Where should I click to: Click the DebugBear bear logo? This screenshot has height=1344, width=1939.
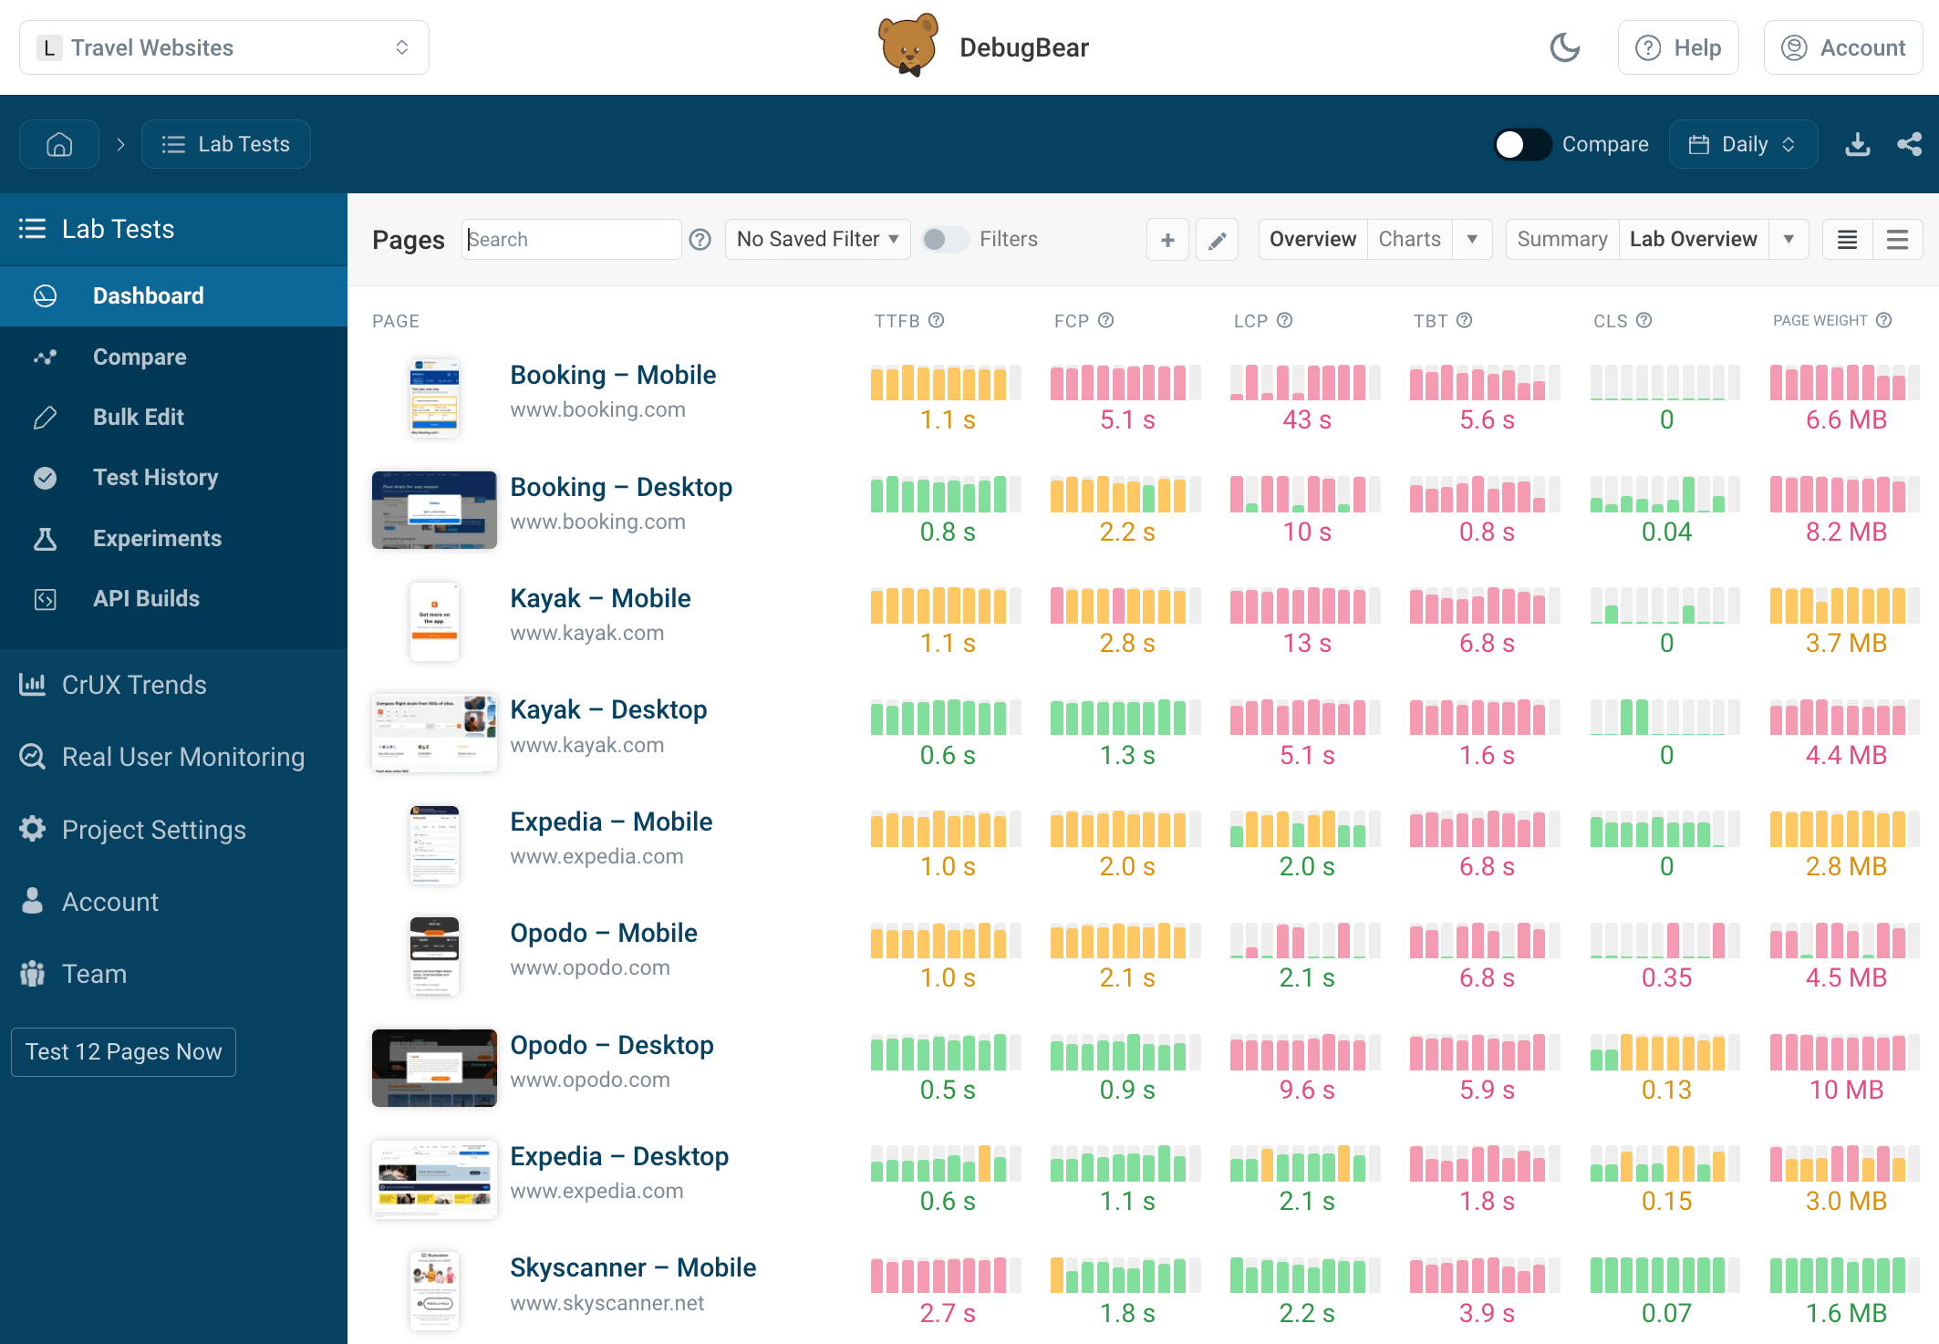pos(907,46)
